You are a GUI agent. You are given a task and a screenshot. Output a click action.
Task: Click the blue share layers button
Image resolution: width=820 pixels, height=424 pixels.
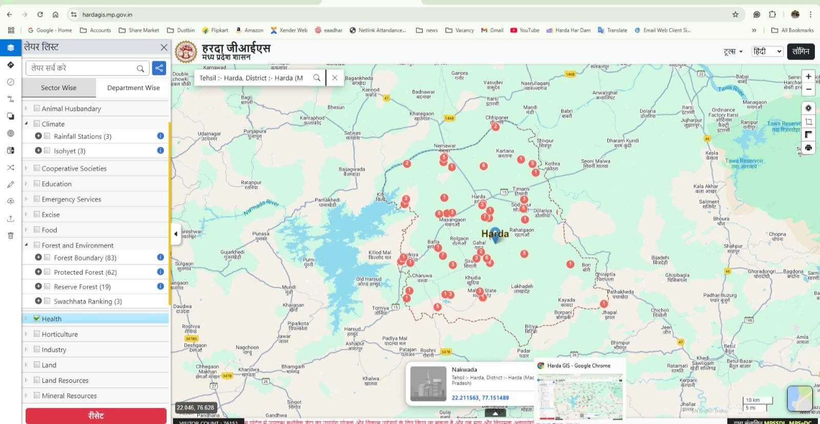(x=159, y=68)
